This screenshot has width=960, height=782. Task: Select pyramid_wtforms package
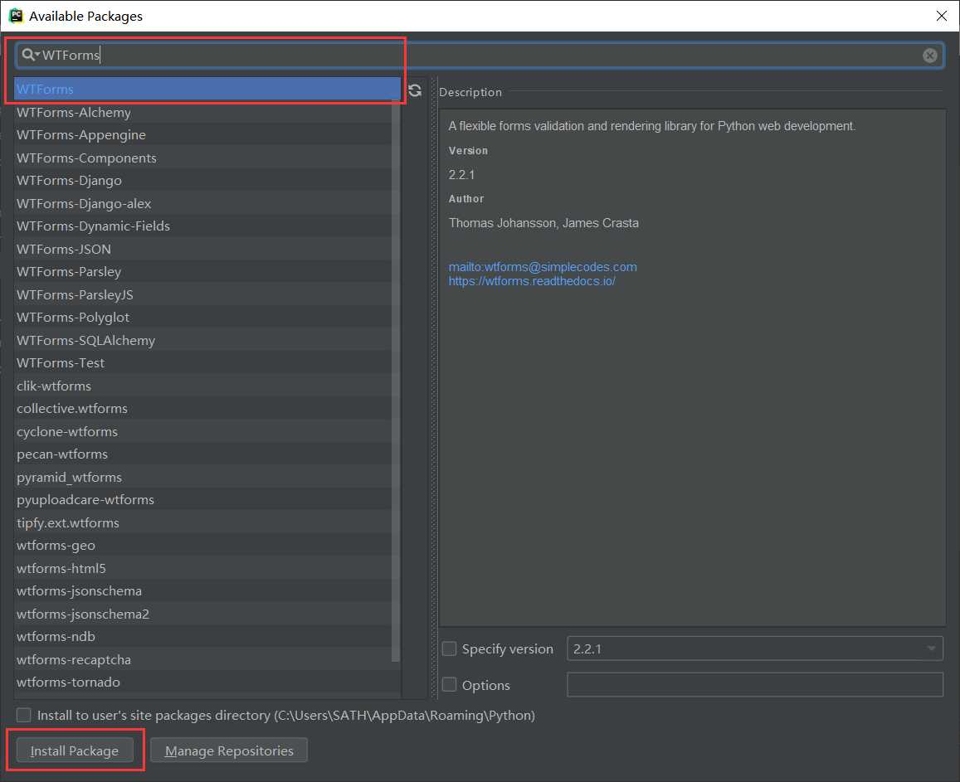[202, 477]
